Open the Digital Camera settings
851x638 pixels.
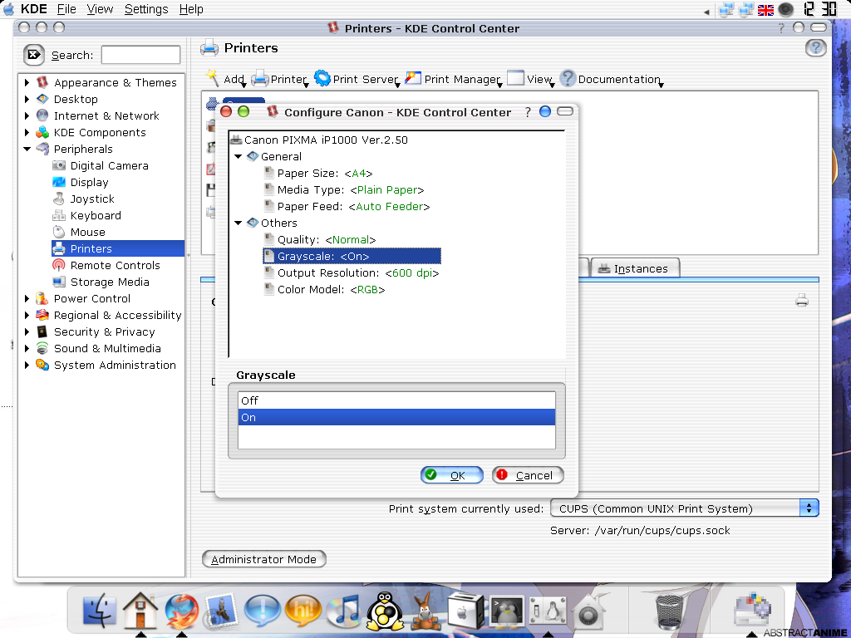pos(109,165)
